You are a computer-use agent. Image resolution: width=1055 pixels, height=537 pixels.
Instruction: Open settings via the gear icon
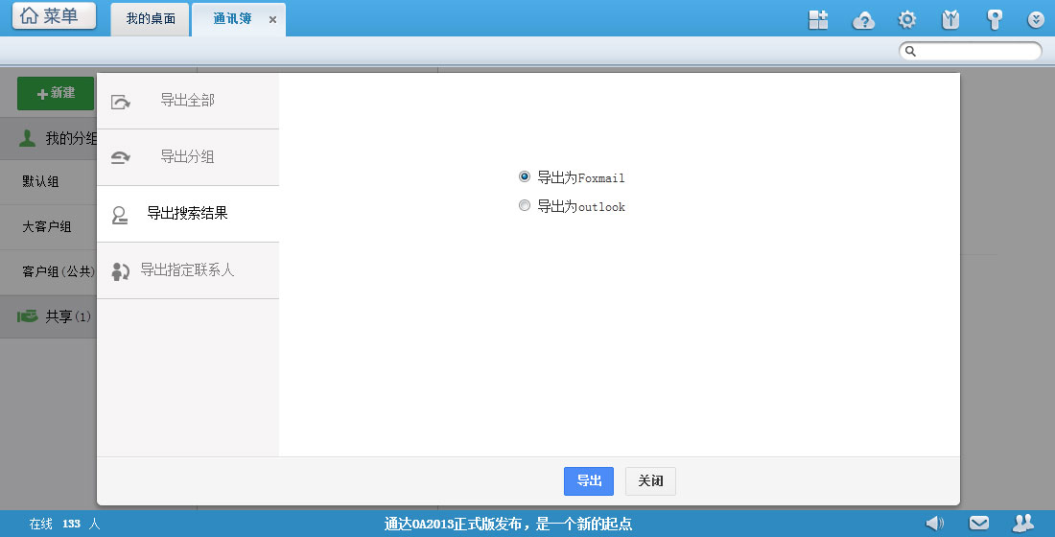[906, 19]
